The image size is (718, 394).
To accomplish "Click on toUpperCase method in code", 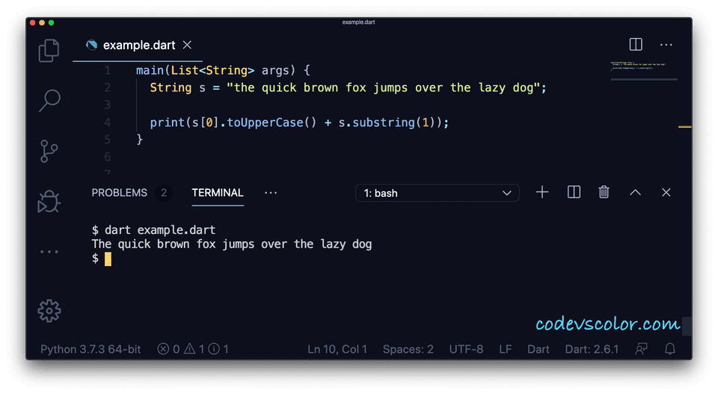I will pos(265,123).
